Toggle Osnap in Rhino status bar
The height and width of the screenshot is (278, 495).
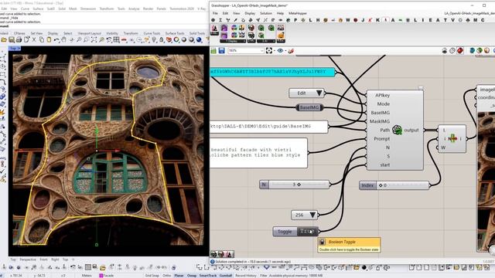(x=192, y=276)
